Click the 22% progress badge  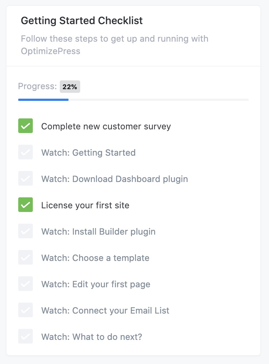point(70,86)
